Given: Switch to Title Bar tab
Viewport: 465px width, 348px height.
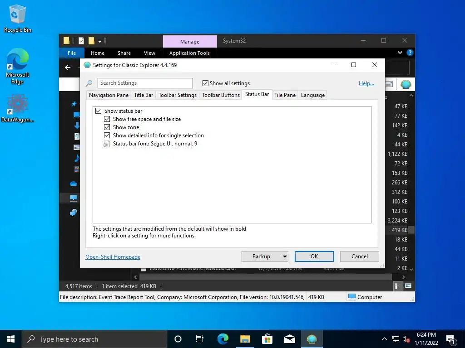Looking at the screenshot, I should pyautogui.click(x=143, y=95).
